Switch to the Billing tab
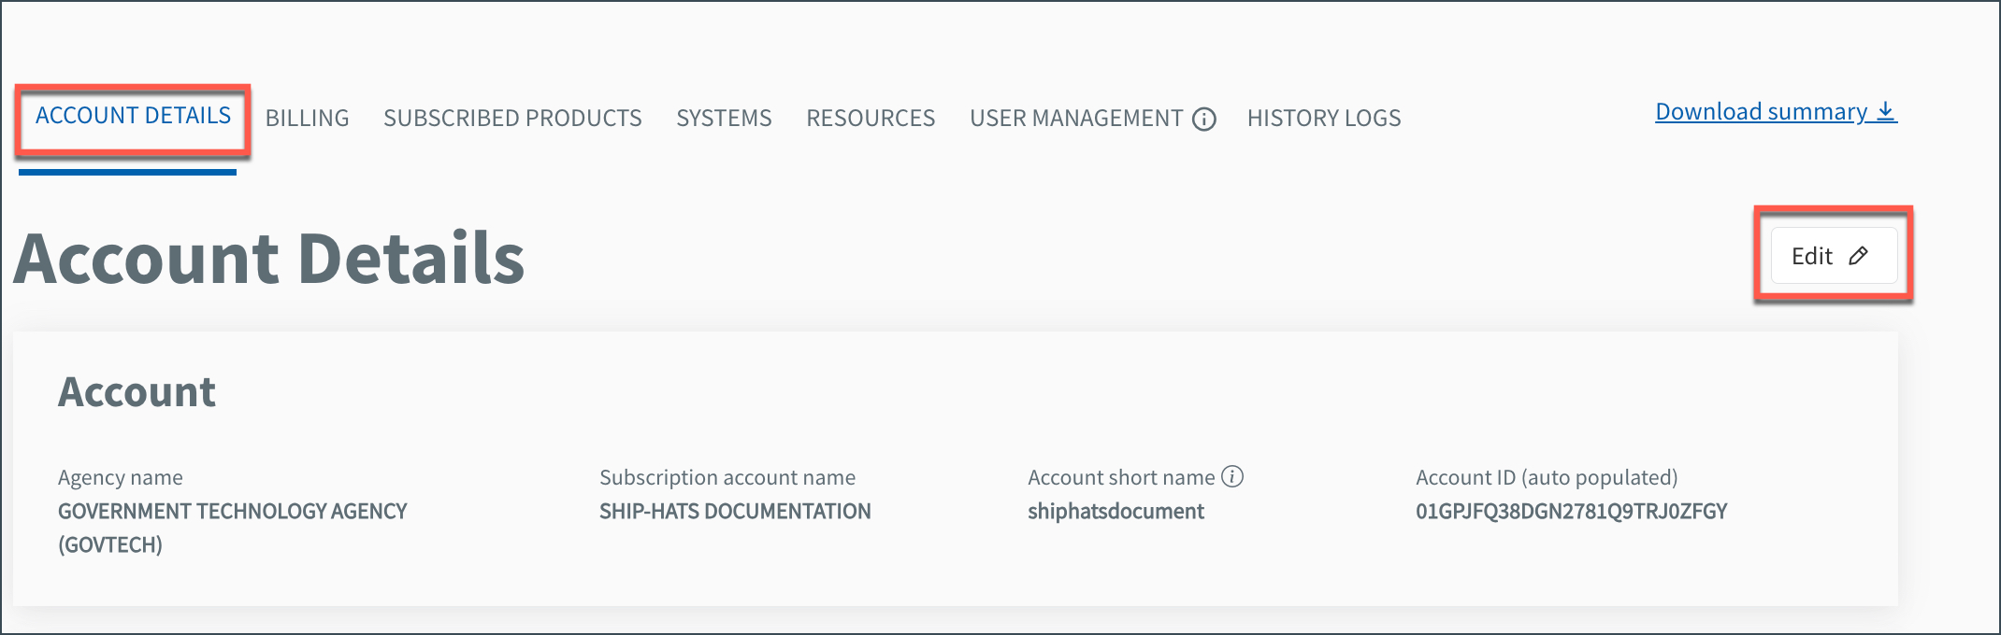 pos(307,119)
